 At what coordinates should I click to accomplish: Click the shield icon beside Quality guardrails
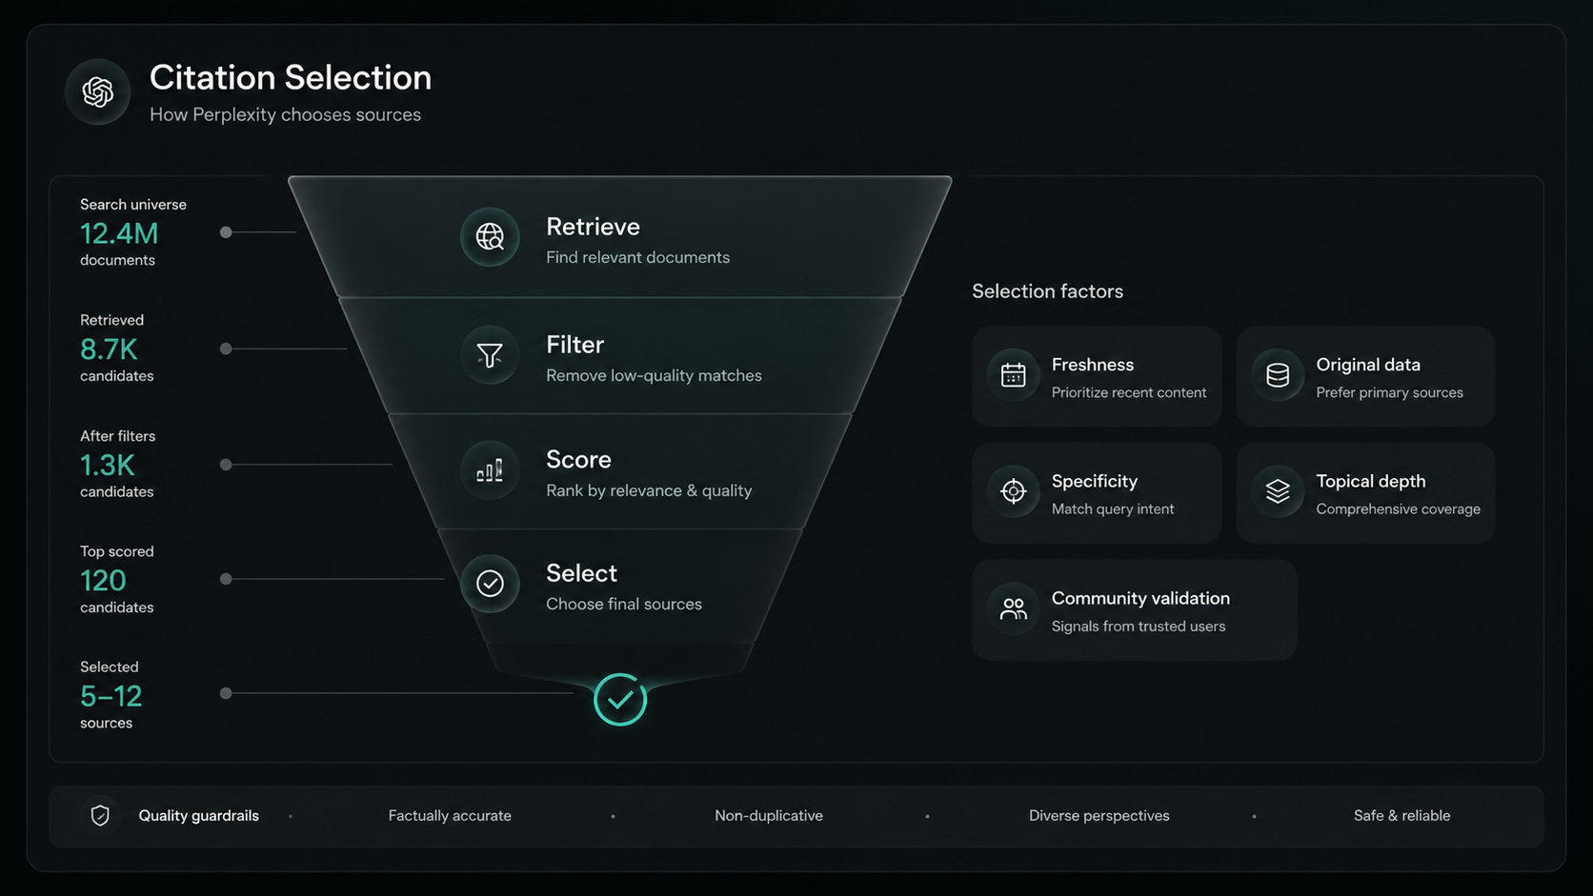pos(100,816)
